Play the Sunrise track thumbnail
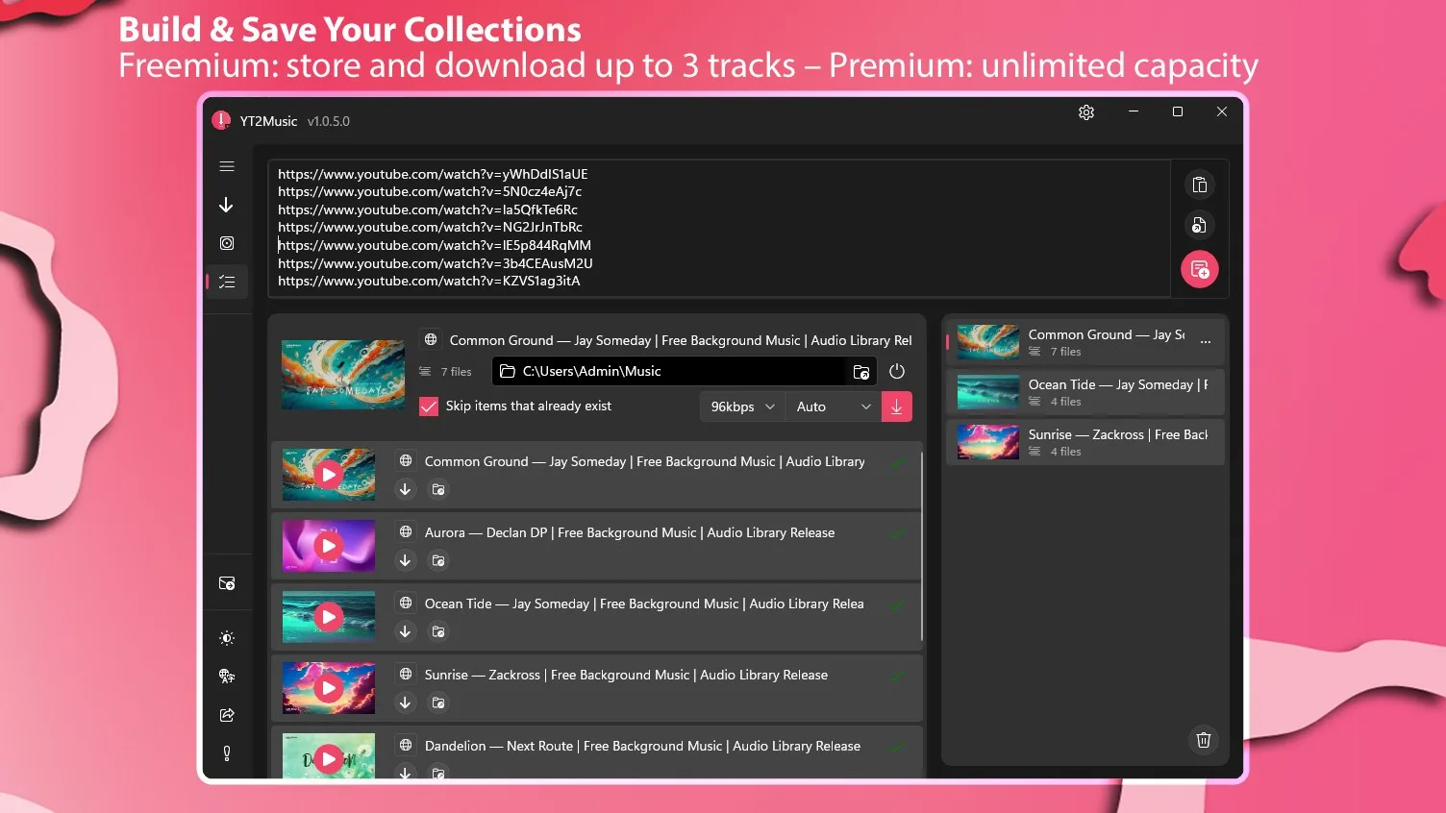Screen dimensions: 1446x813 point(329,688)
